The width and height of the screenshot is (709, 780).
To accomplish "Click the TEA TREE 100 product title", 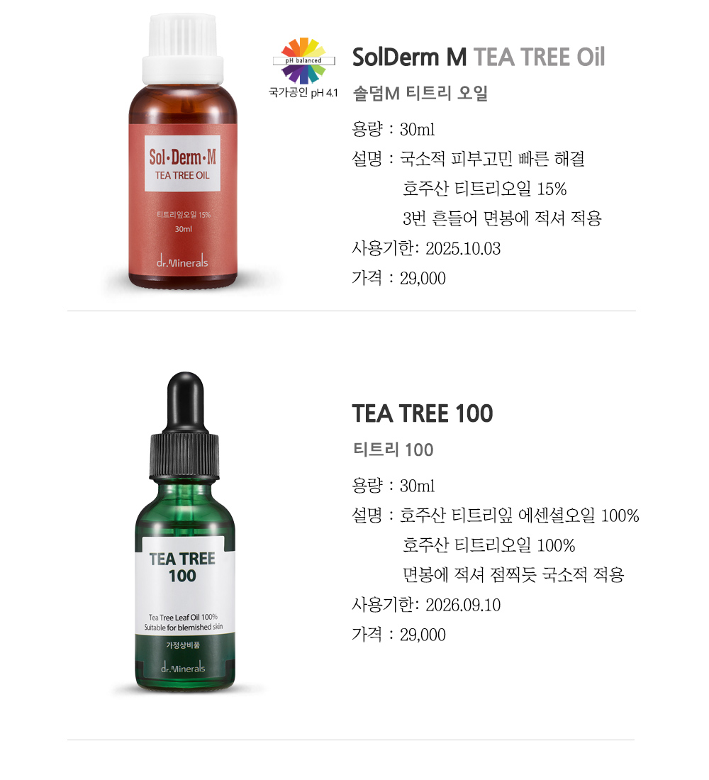I will [423, 413].
